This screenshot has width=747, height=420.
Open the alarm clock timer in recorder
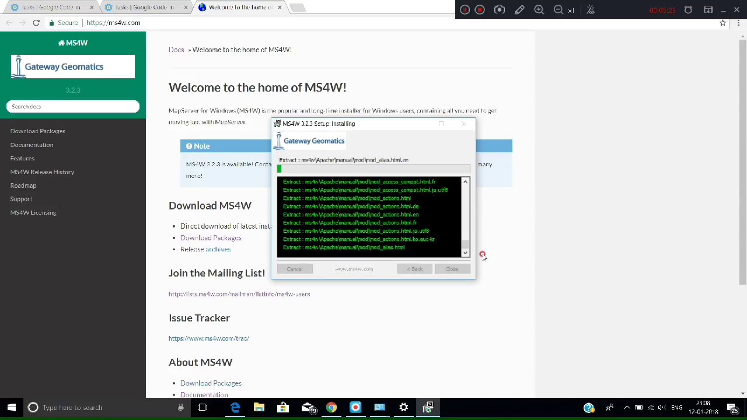(688, 10)
